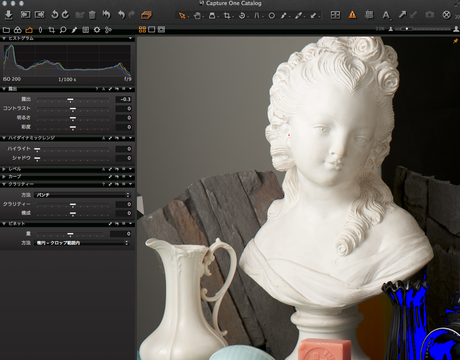
Task: Rotate image left with counterclockwise icon
Action: [55, 15]
